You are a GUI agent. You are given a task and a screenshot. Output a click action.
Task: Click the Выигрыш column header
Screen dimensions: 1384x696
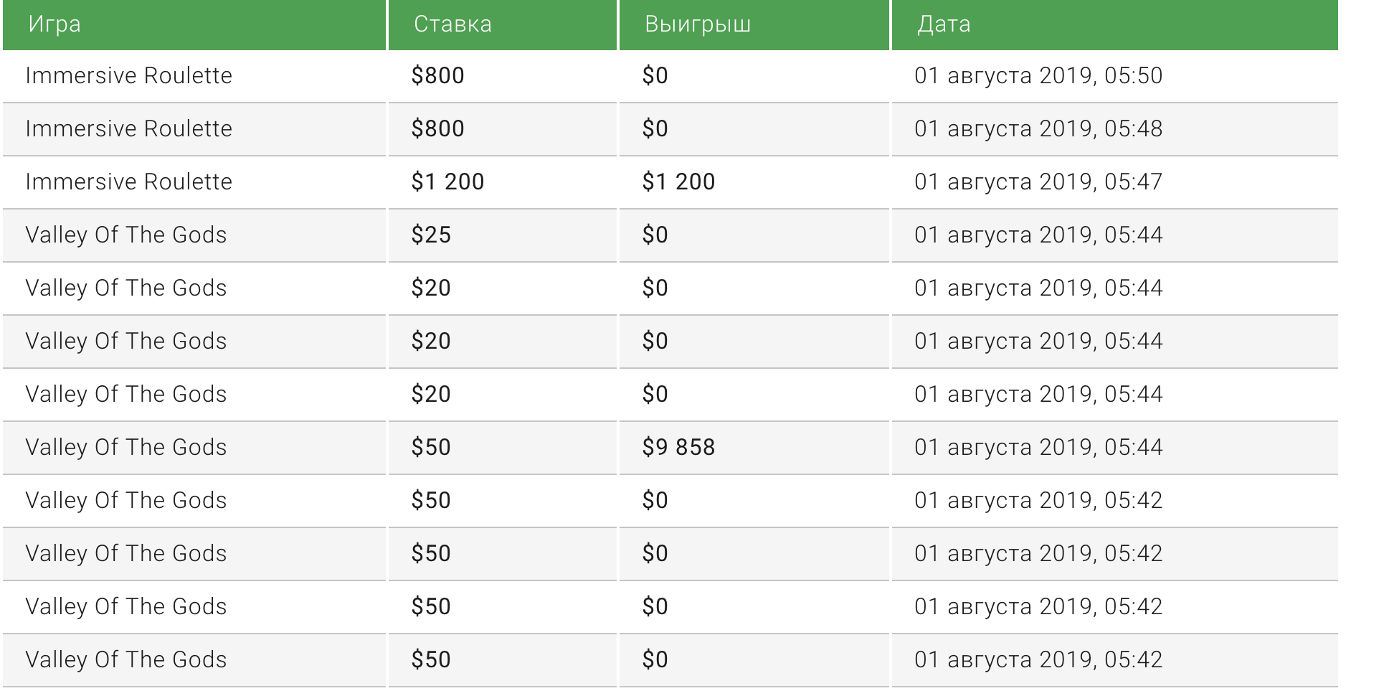[697, 24]
